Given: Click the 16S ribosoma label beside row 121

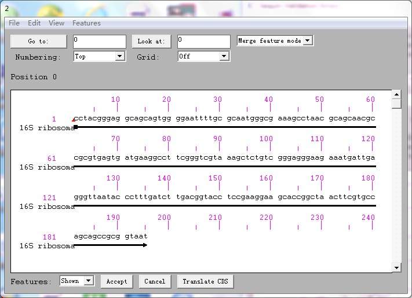Looking at the screenshot, I should (47, 207).
